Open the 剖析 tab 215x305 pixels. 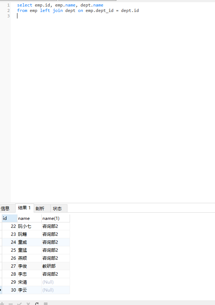[40, 209]
